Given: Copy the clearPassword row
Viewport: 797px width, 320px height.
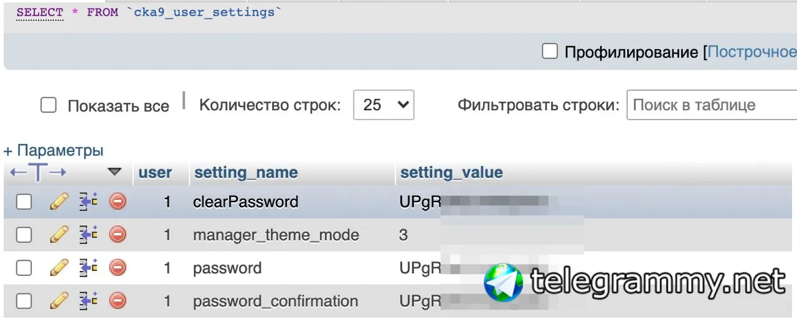Looking at the screenshot, I should tap(88, 202).
